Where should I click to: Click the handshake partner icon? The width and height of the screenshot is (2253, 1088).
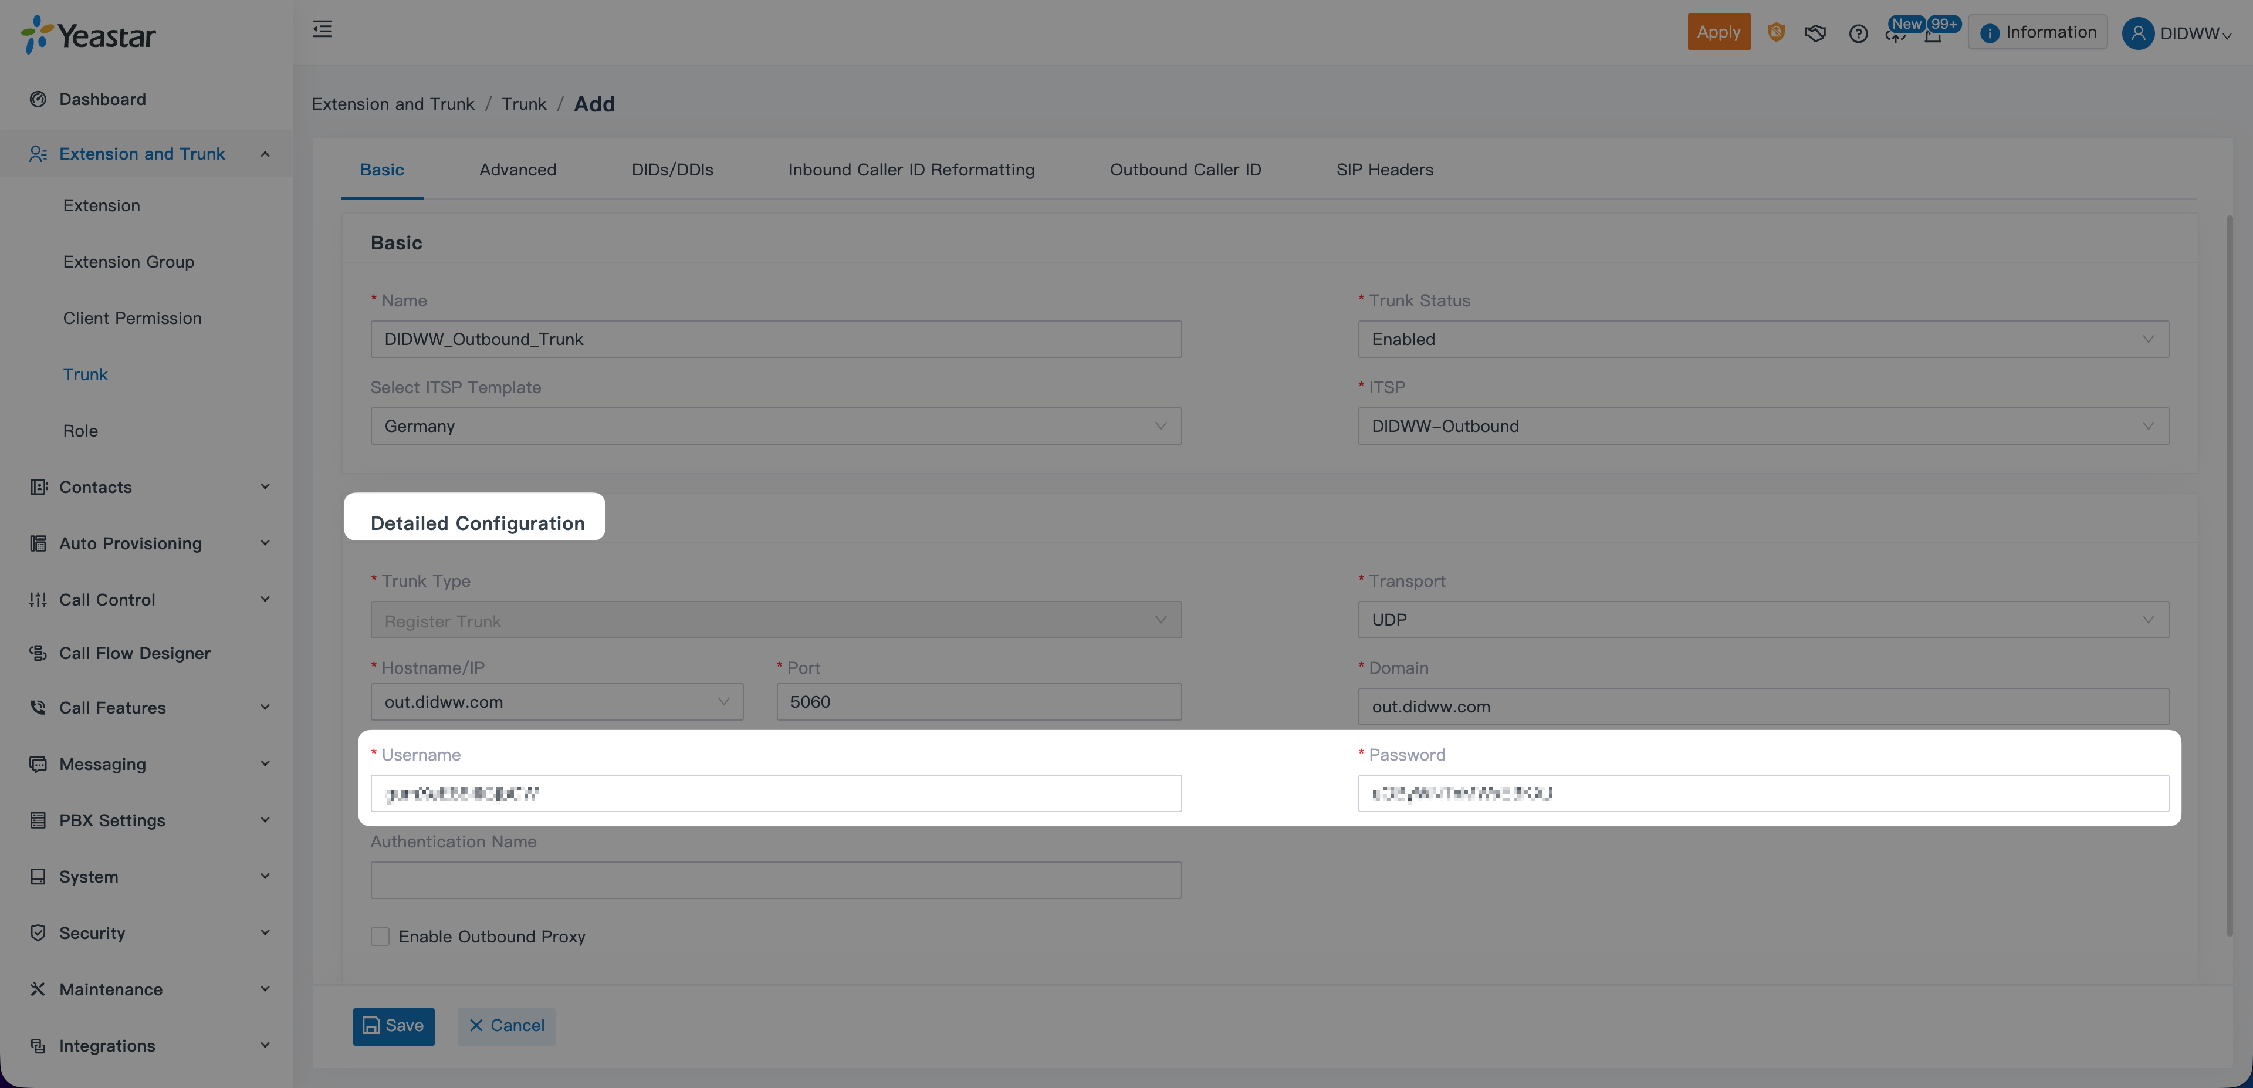[1815, 33]
